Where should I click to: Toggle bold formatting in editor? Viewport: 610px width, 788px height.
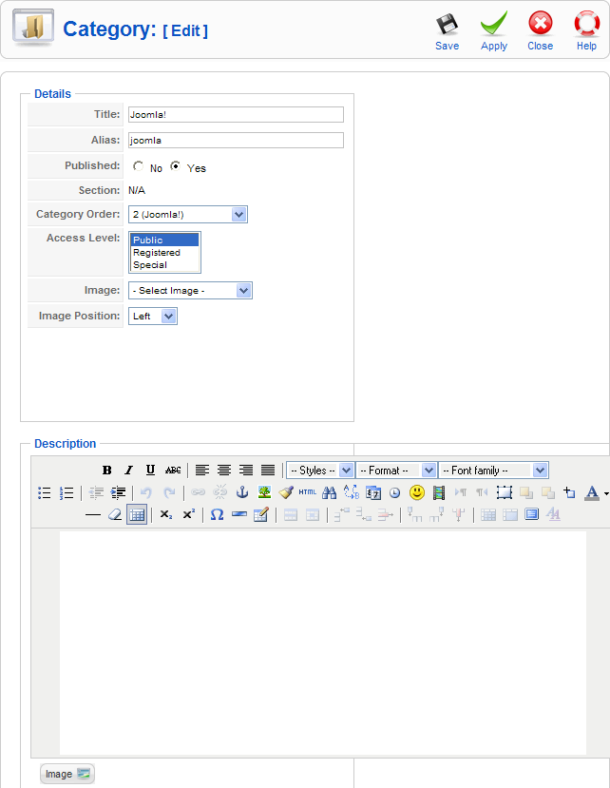click(106, 470)
